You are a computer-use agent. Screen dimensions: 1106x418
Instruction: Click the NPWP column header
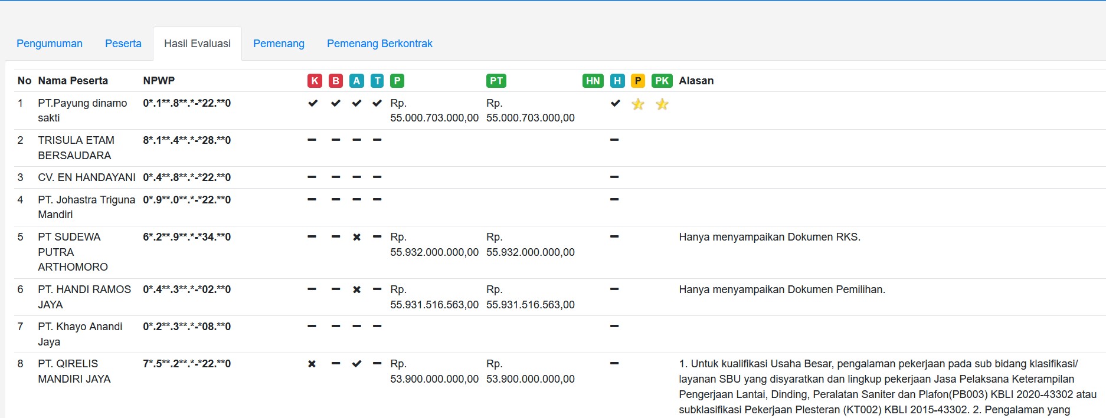pos(159,81)
